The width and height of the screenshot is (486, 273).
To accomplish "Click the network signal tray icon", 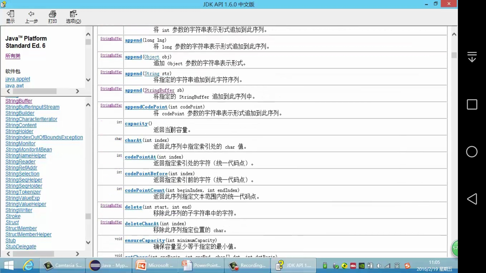I will [x=387, y=266].
